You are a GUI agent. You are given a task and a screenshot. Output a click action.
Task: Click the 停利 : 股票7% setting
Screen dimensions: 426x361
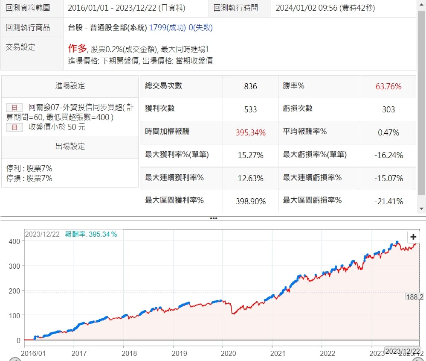(29, 168)
